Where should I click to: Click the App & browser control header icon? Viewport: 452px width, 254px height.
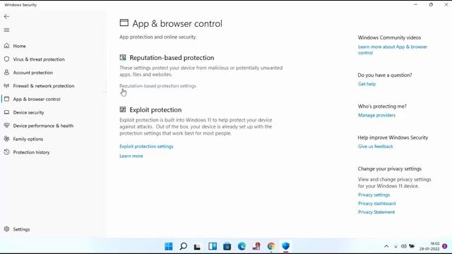(x=124, y=23)
